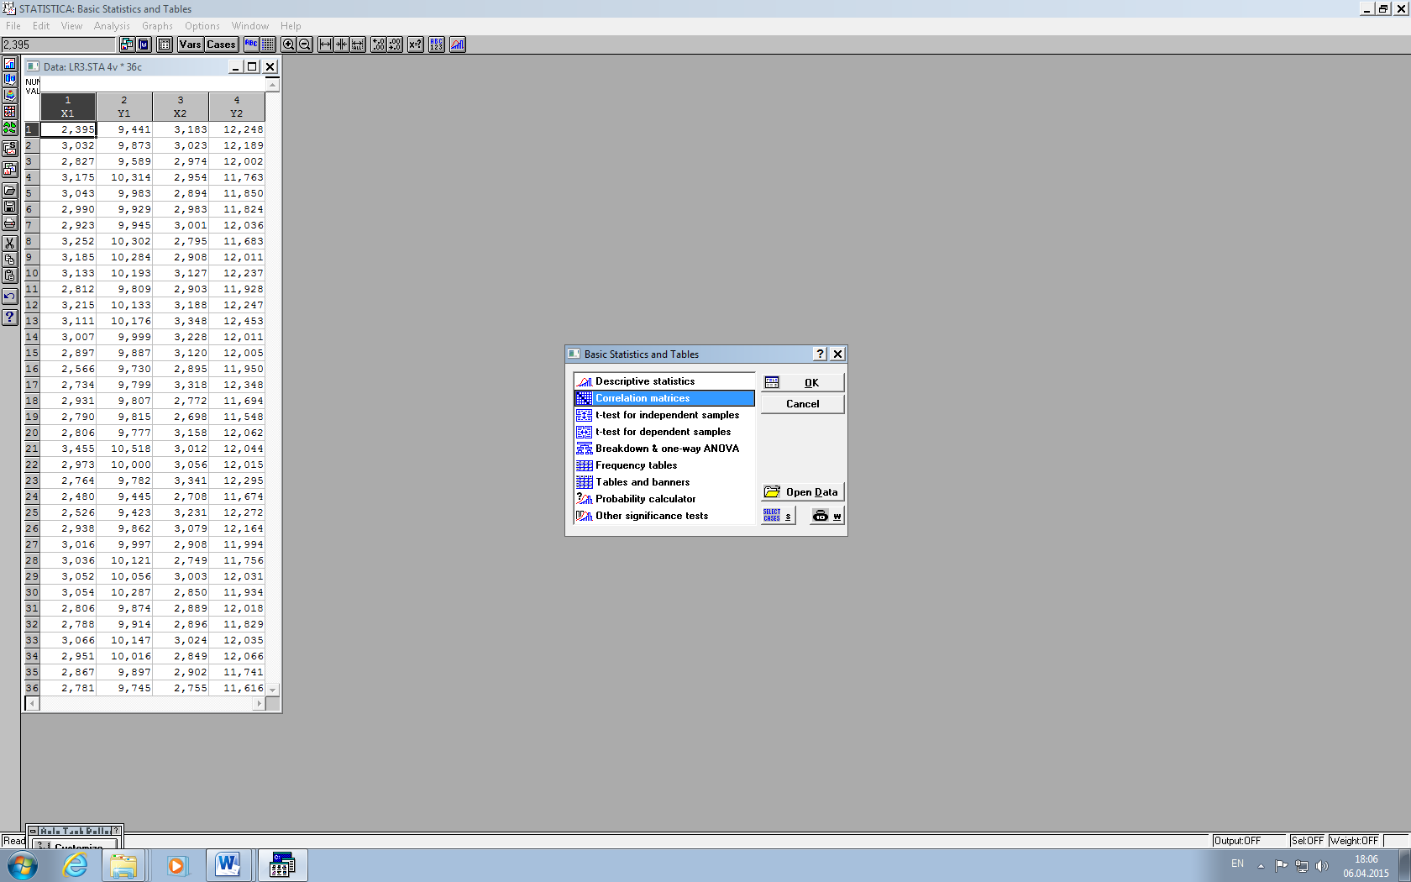Image resolution: width=1411 pixels, height=882 pixels.
Task: Save the data file with floppy icon
Action: click(x=10, y=207)
